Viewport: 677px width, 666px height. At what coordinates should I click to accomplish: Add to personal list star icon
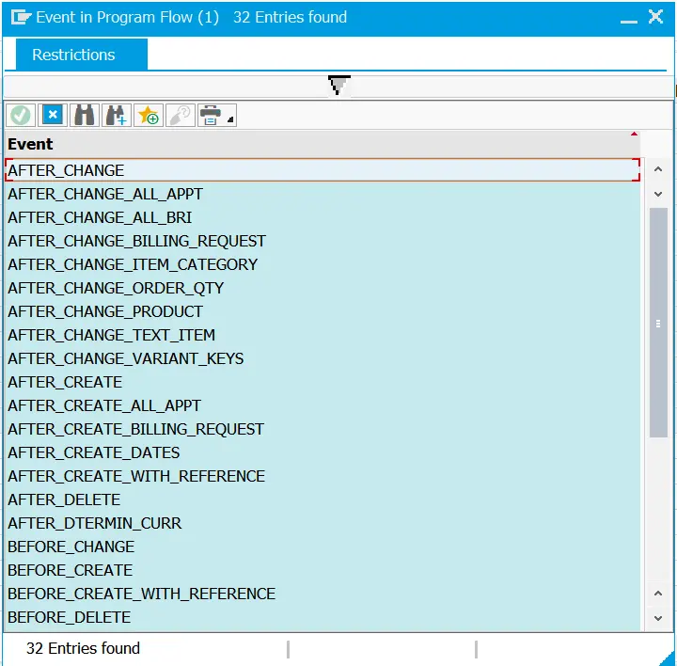click(x=149, y=116)
